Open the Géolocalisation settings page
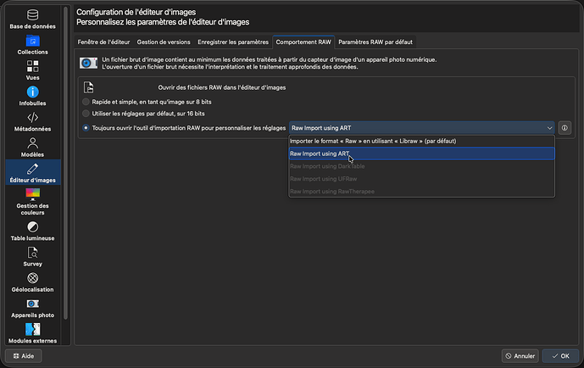 (33, 282)
